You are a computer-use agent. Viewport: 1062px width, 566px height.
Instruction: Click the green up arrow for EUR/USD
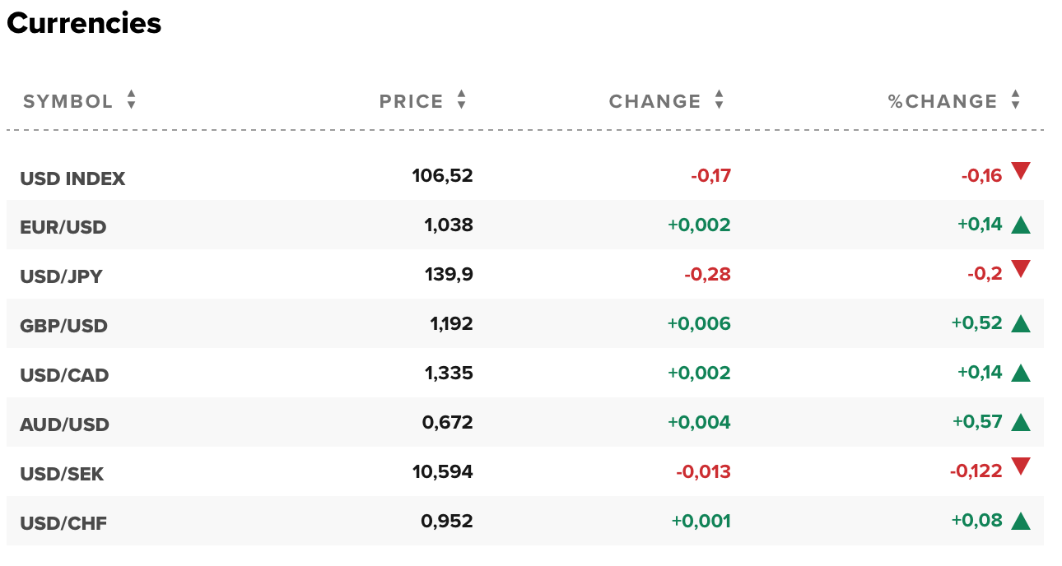1021,225
